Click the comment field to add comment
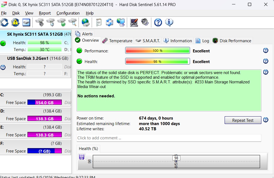 coord(169,138)
